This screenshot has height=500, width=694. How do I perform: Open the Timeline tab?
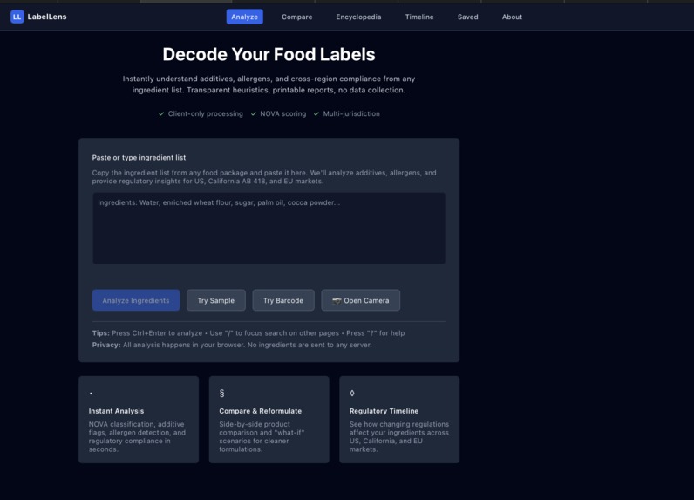coord(419,17)
